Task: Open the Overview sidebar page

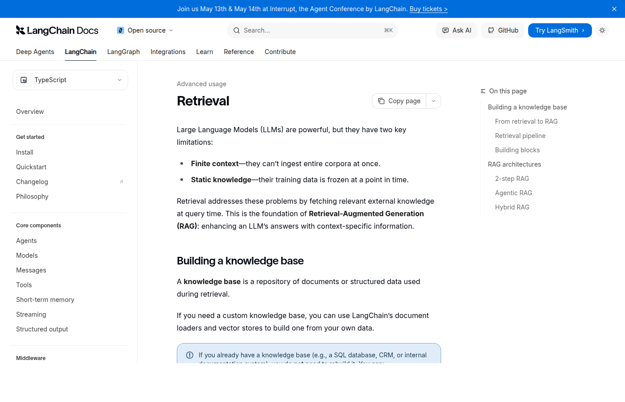Action: pos(30,112)
